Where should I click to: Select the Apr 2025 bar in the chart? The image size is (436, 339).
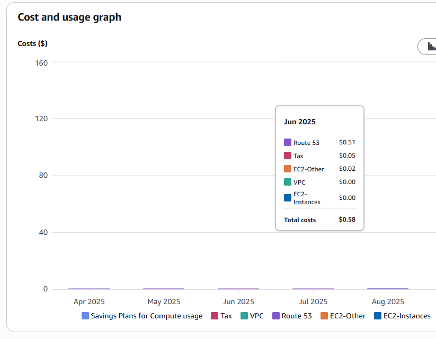(89, 289)
